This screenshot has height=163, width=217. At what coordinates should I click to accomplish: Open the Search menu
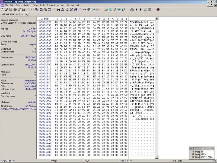pyautogui.click(x=19, y=5)
